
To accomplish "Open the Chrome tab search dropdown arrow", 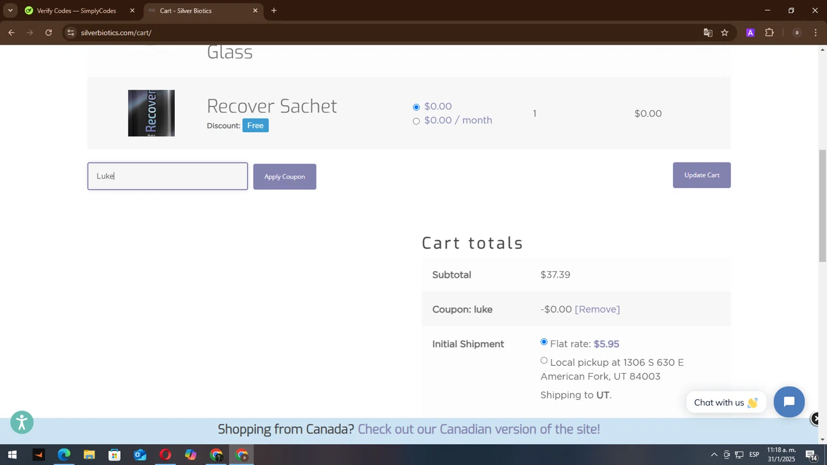I will click(10, 10).
